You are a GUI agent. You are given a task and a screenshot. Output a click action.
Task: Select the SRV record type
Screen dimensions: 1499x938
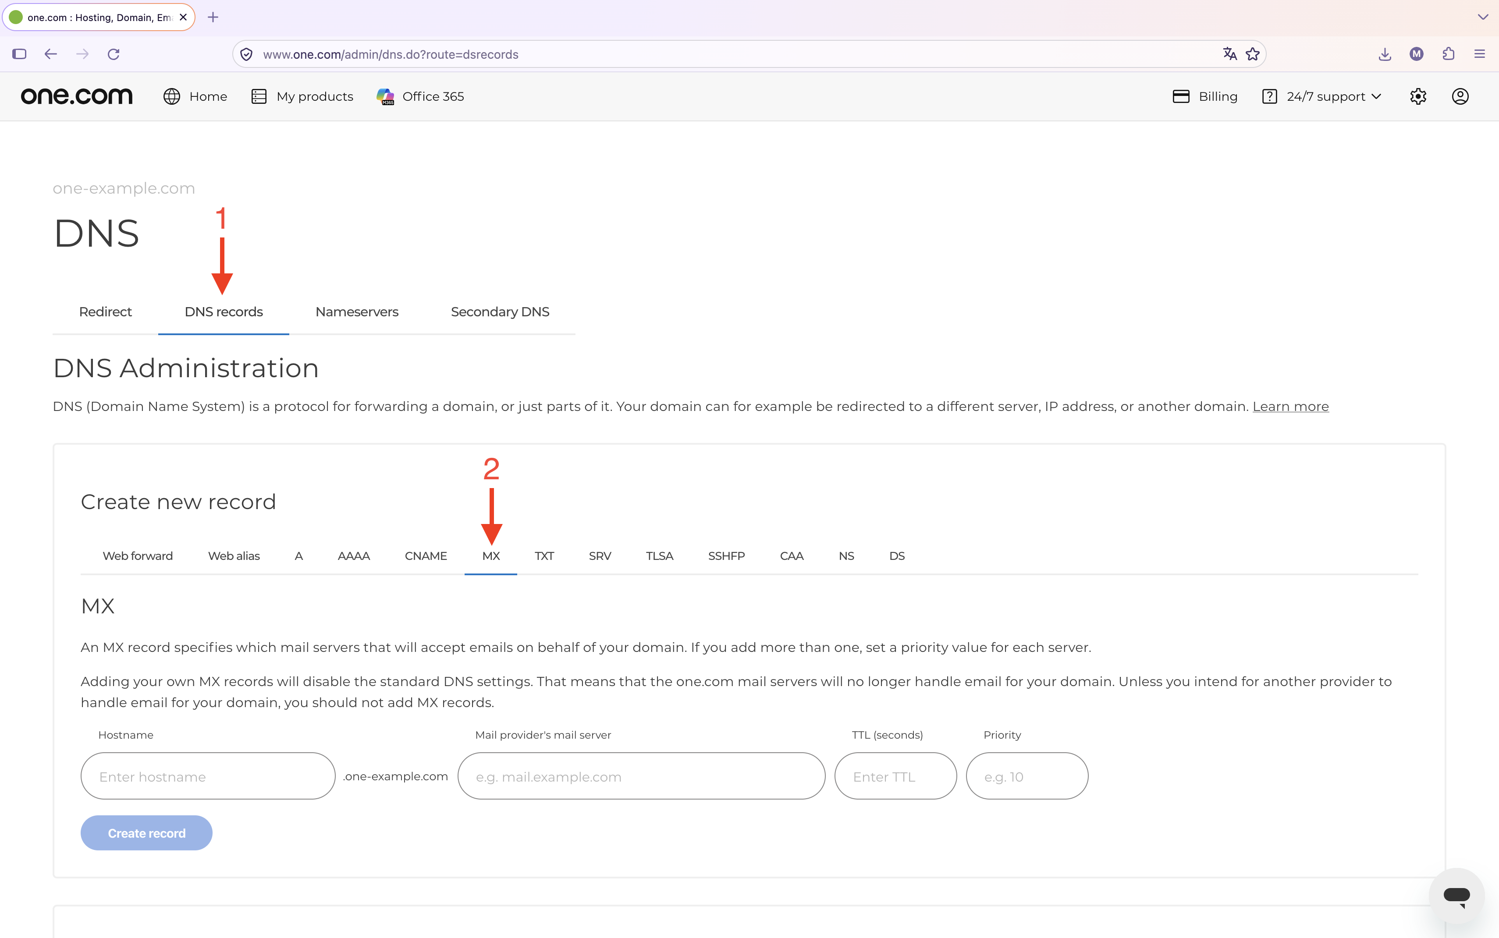(x=600, y=556)
